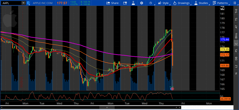Click the ask price A: 169.86

pos(85,4)
